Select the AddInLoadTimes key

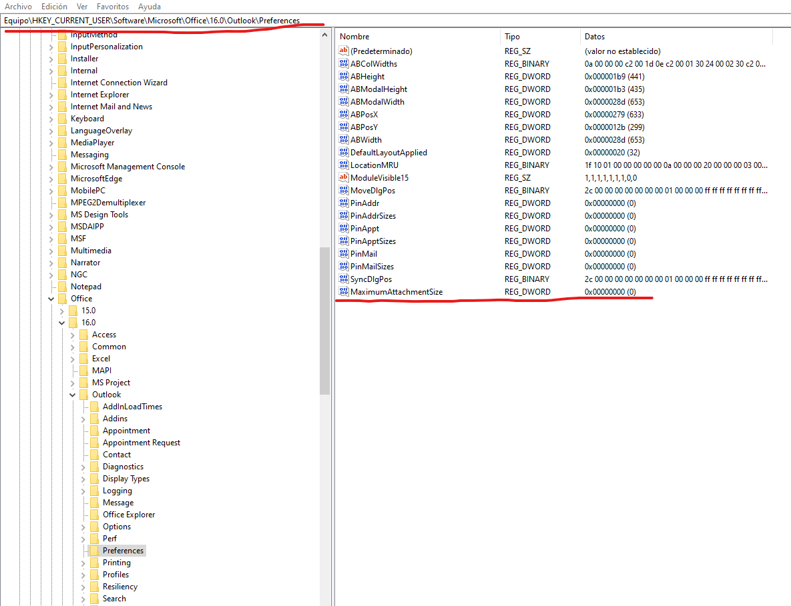pos(132,407)
